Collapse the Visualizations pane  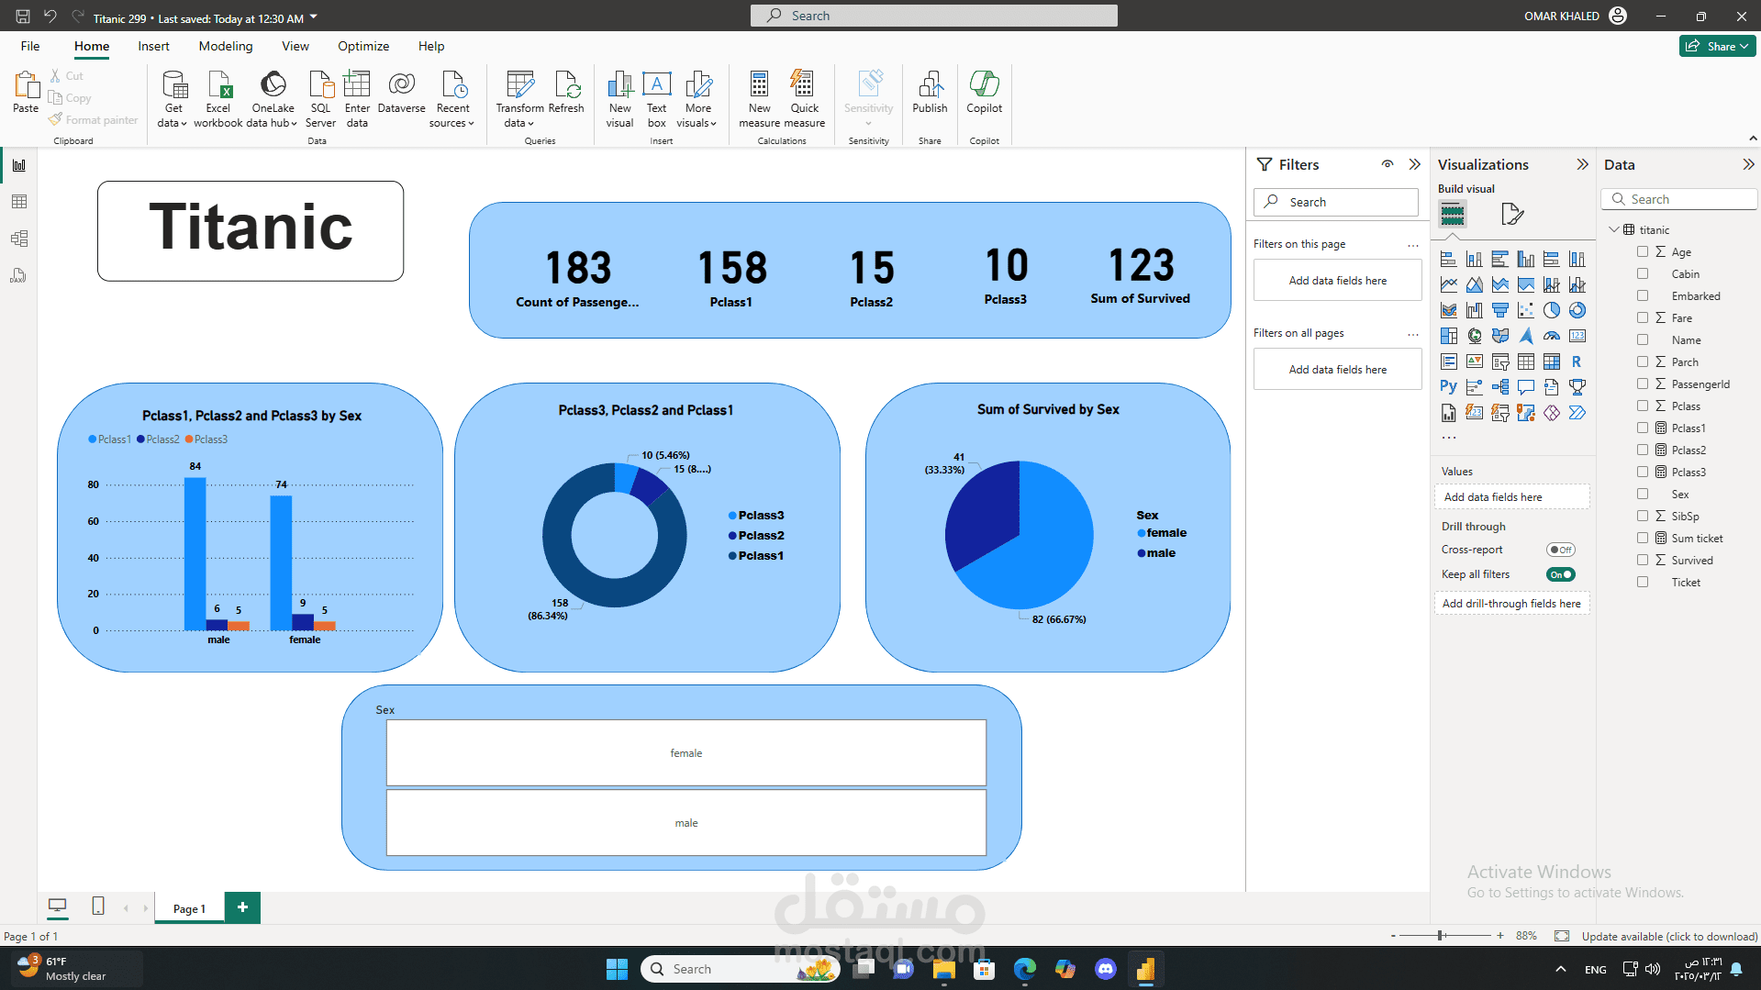coord(1582,164)
